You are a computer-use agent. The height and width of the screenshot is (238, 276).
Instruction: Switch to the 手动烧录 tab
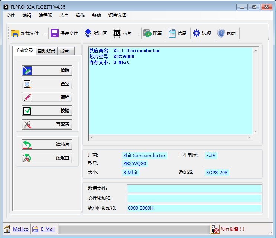pos(24,50)
